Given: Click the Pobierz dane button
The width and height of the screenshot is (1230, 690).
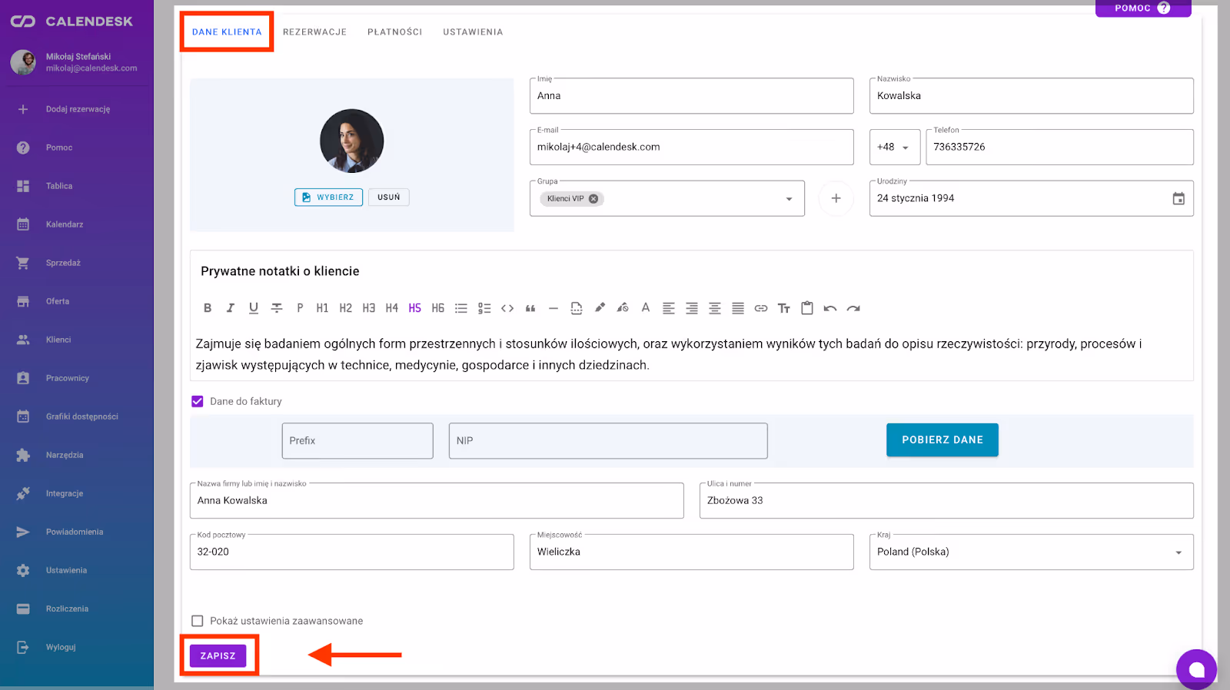Looking at the screenshot, I should [x=942, y=440].
